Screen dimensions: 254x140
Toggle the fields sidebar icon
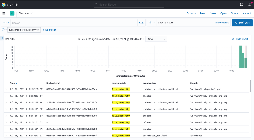pyautogui.click(x=2, y=38)
